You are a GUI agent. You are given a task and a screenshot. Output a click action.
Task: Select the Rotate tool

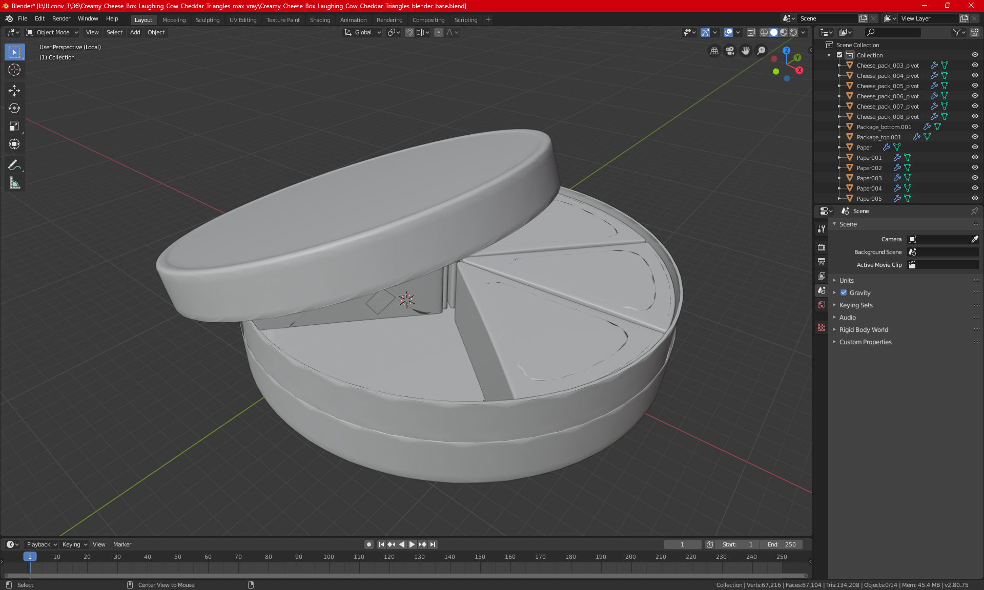[x=14, y=108]
